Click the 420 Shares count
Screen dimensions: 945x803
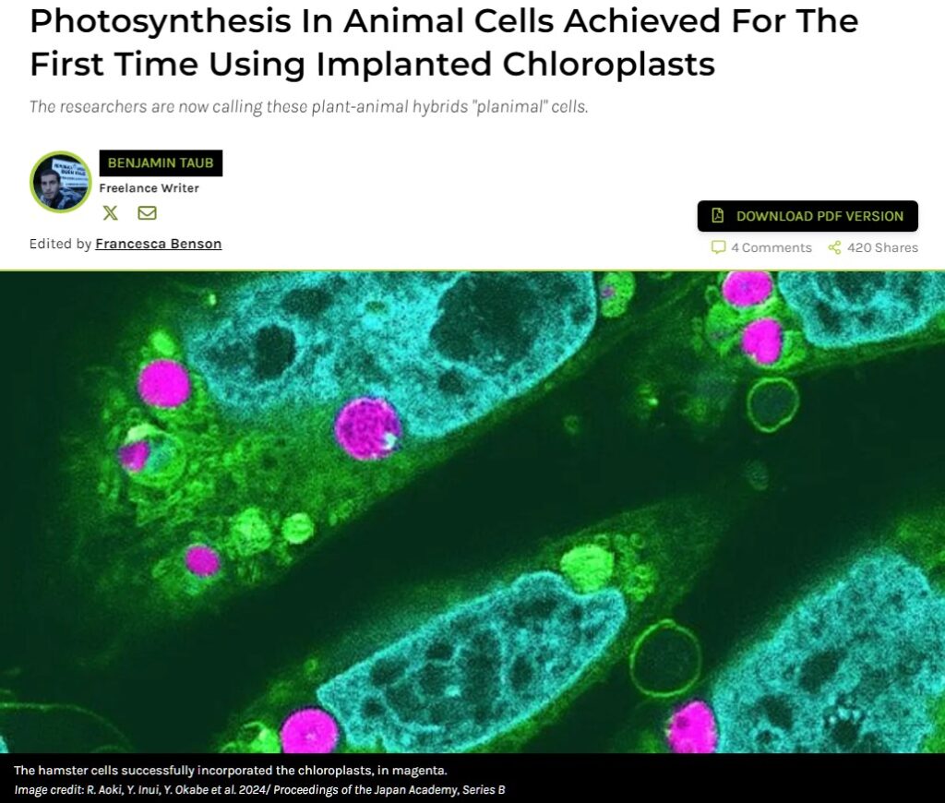pyautogui.click(x=882, y=247)
